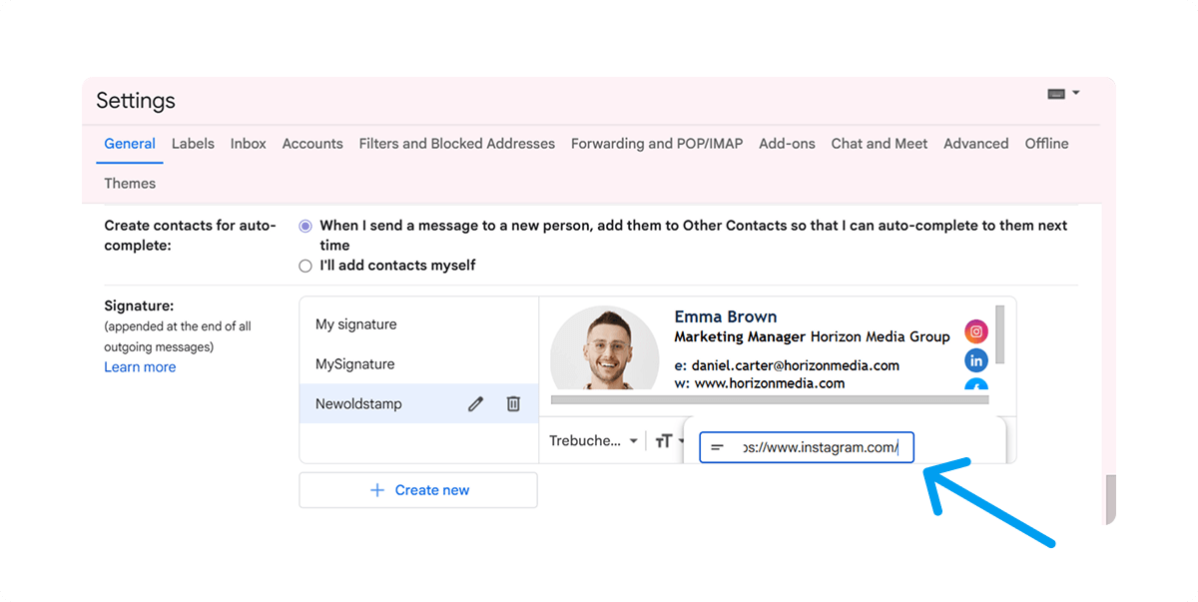Click the Facebook icon below LinkedIn

pyautogui.click(x=975, y=386)
